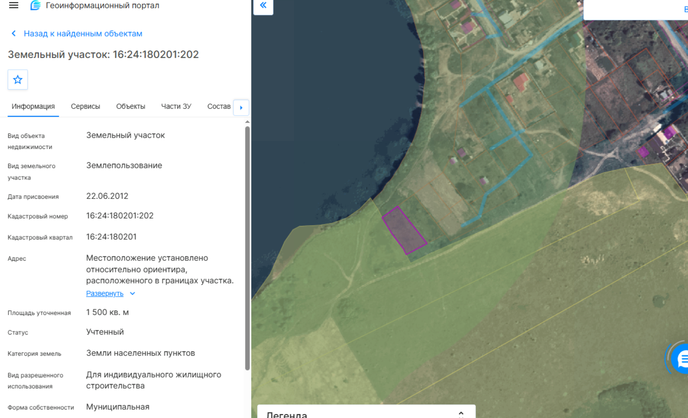Expand address chevron next to Развернуть
Image resolution: width=688 pixels, height=418 pixels.
132,294
